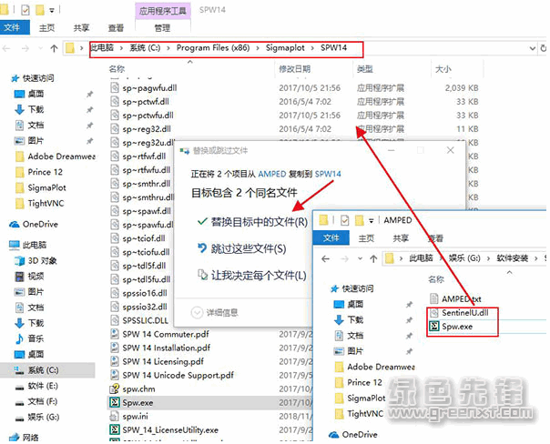The height and width of the screenshot is (444, 550).
Task: Select drive 系统 (C:) in sidebar
Action: [43, 370]
